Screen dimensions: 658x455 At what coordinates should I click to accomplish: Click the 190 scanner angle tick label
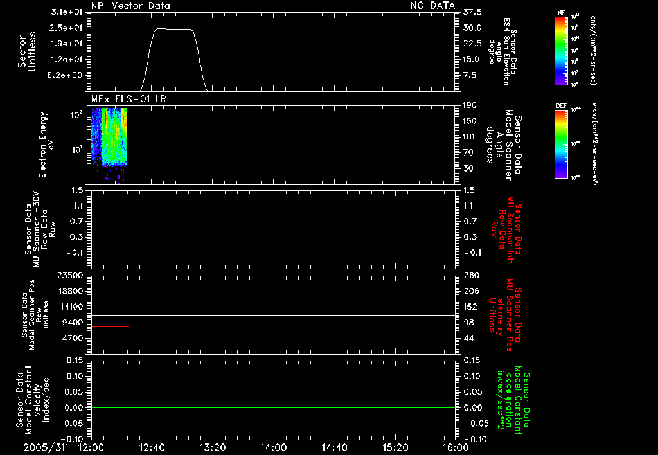(470, 105)
